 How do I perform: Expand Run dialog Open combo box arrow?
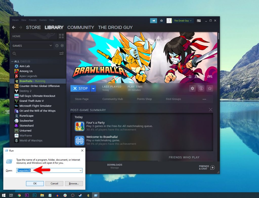[81, 170]
